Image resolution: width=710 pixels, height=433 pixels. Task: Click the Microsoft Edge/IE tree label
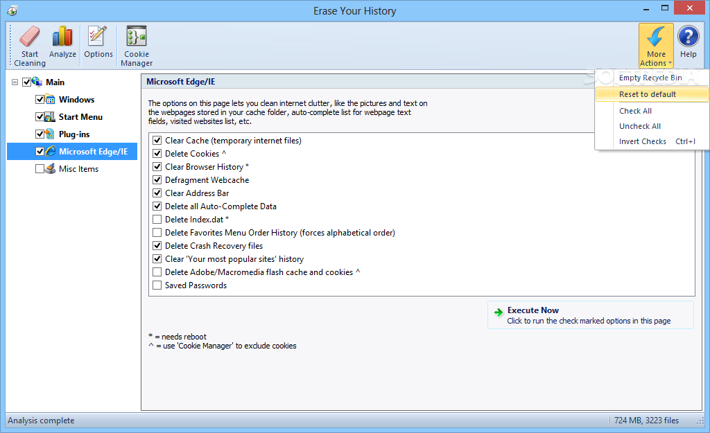coord(94,152)
